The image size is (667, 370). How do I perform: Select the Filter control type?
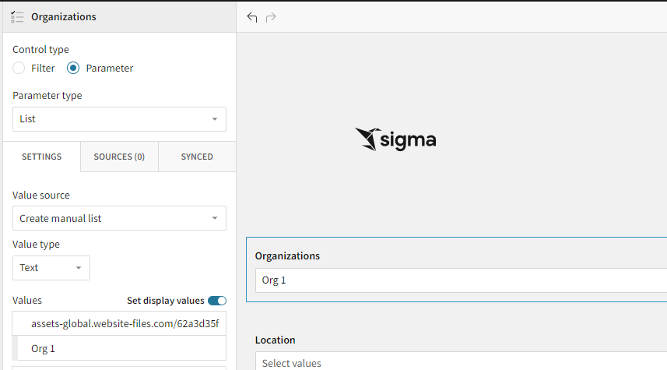(19, 68)
